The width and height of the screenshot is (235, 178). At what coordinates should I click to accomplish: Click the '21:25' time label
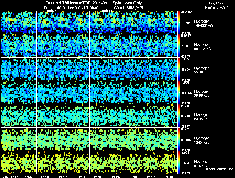116,177
